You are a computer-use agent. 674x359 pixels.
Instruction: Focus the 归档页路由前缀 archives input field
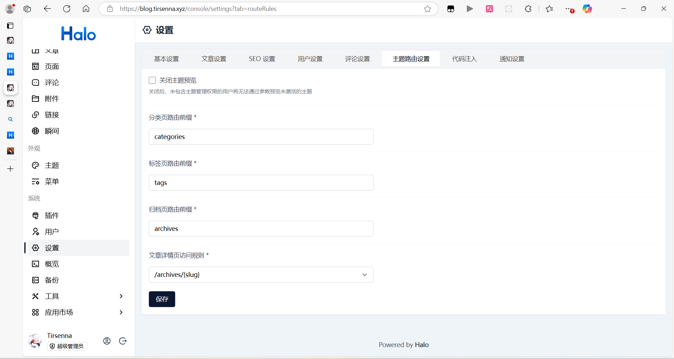[261, 228]
